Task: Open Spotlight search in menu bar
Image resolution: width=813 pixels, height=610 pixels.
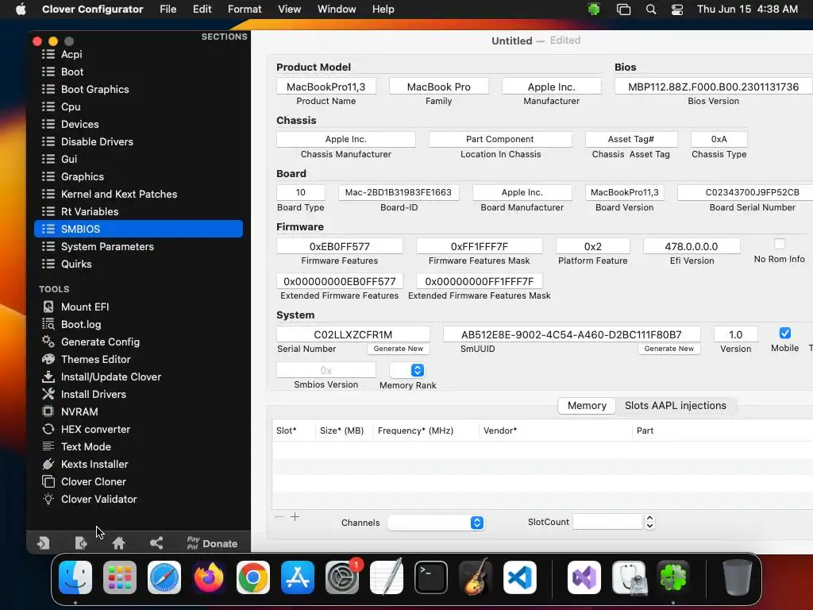Action: click(651, 10)
